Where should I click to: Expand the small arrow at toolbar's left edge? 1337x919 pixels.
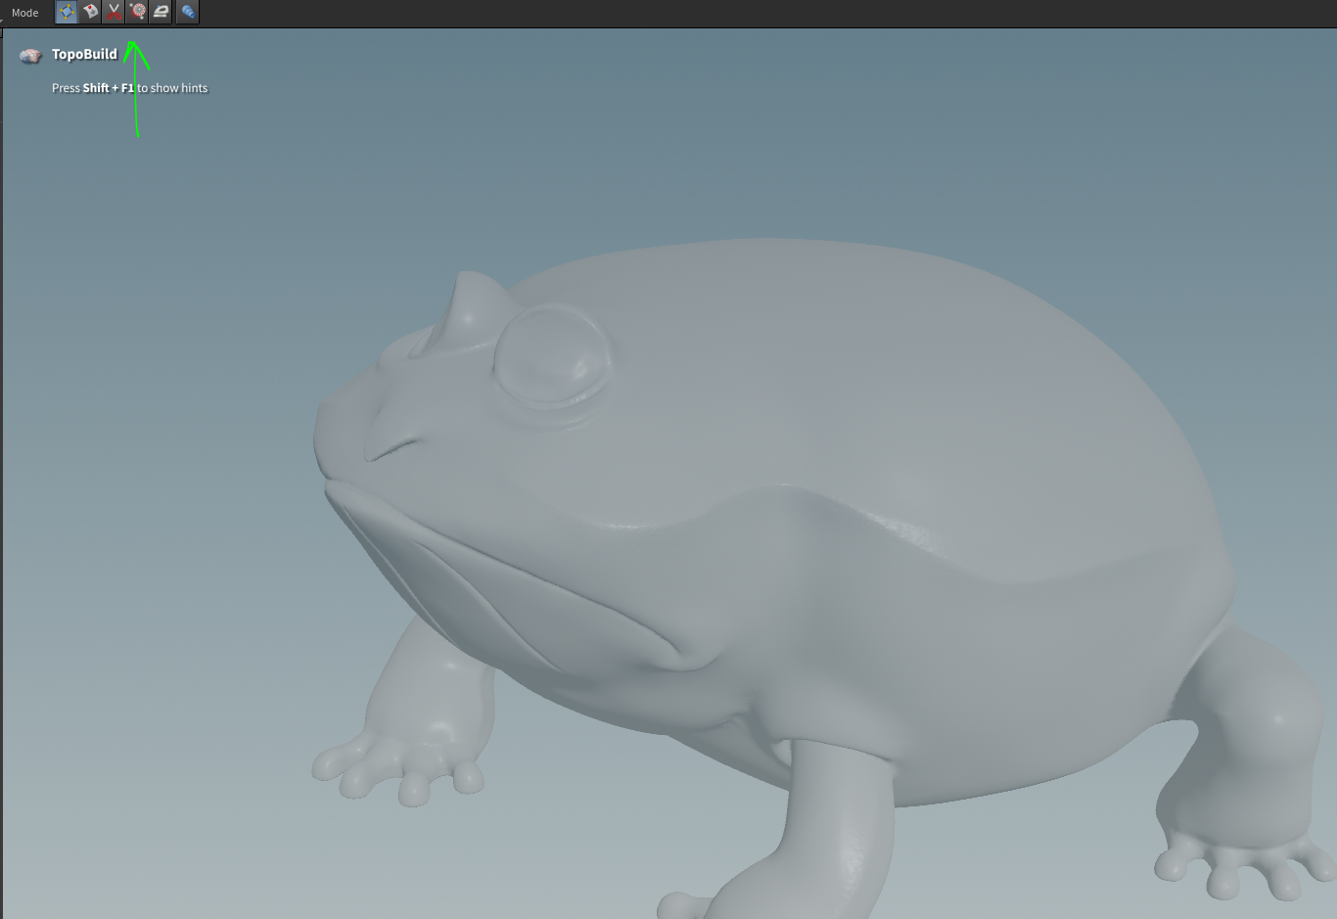[2, 20]
